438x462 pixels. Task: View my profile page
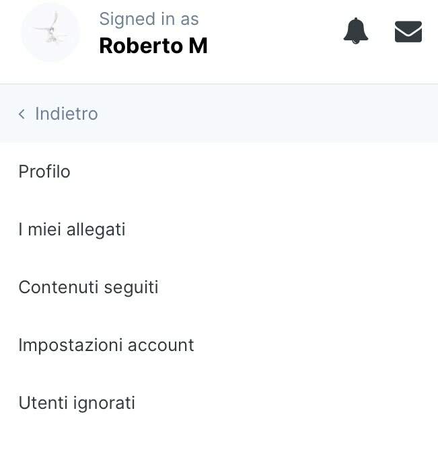[x=219, y=171]
